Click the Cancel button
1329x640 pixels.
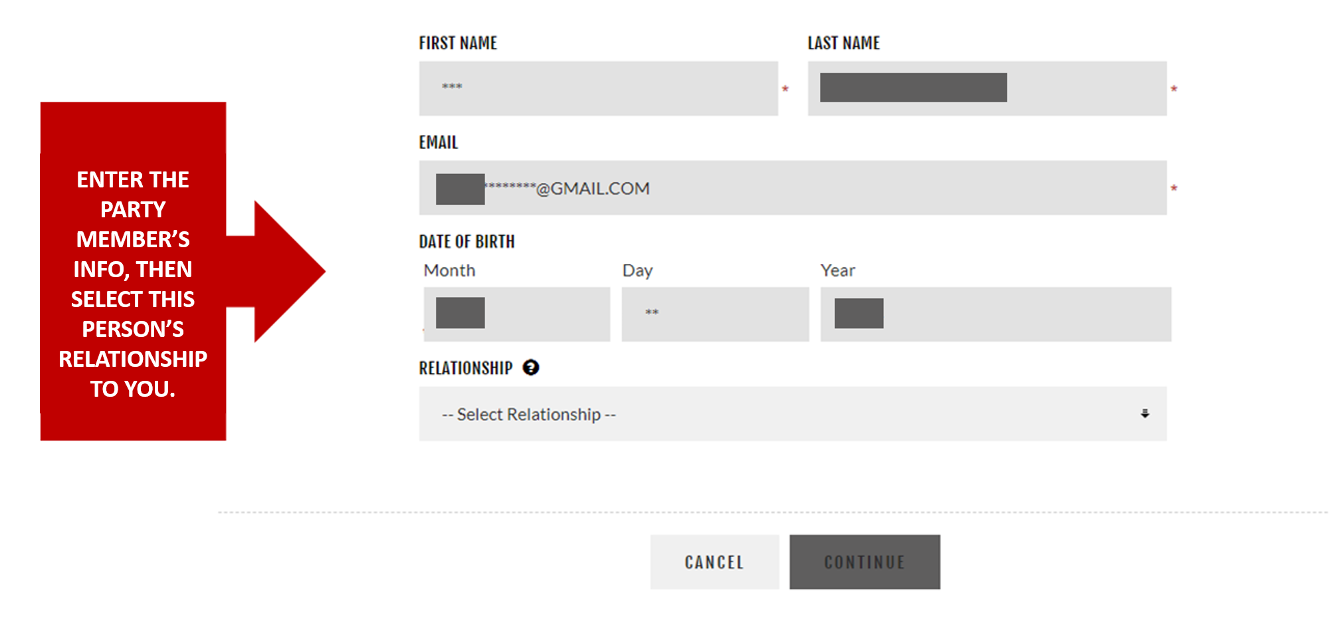coord(714,562)
